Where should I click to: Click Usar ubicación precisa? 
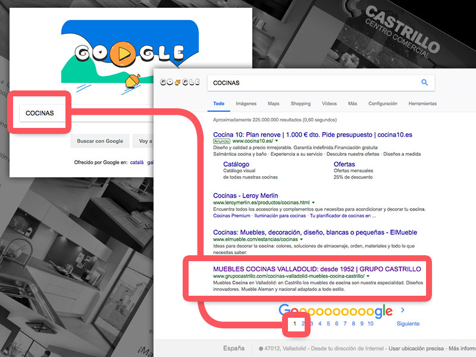click(416, 349)
